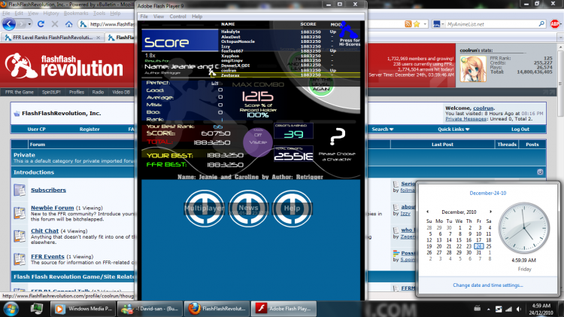The height and width of the screenshot is (317, 564).
Task: Open Firefox History menu
Action: [x=50, y=14]
